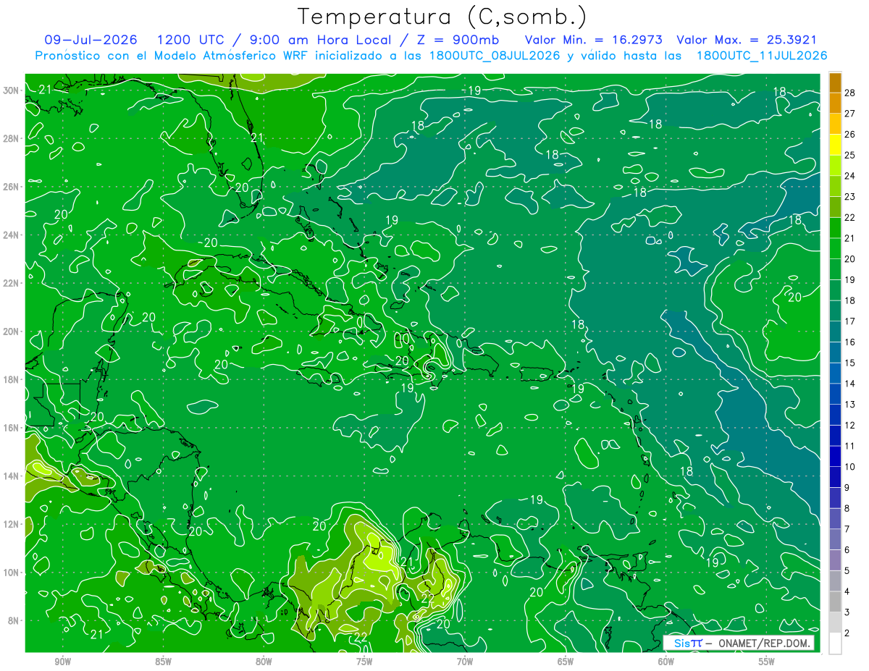Pick the yellow swatch in the color scale
869x671 pixels.
(x=835, y=145)
